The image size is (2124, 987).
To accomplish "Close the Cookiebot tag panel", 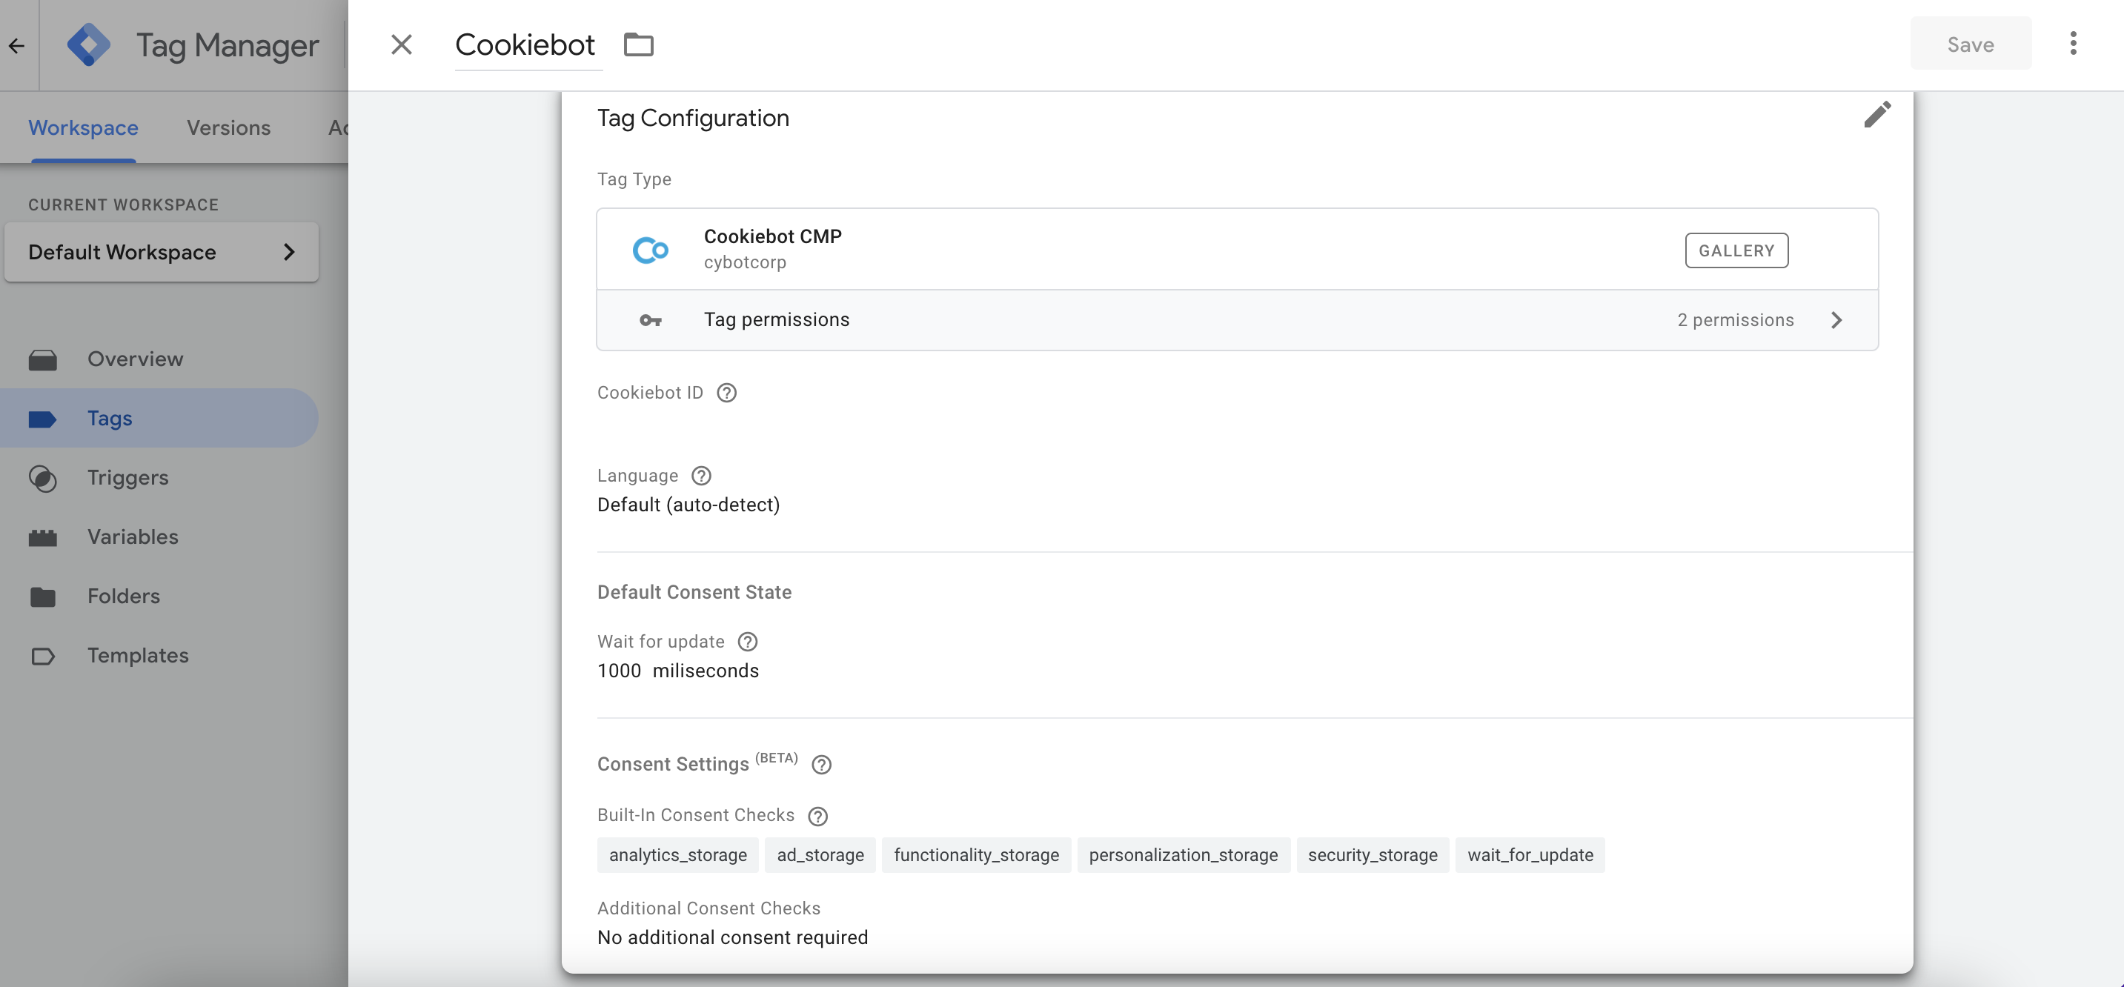I will tap(401, 43).
